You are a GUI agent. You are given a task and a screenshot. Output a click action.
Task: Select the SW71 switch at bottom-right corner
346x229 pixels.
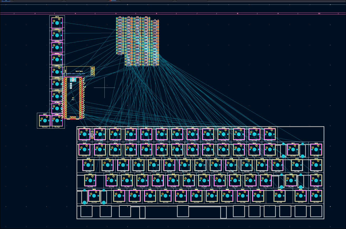coord(316,196)
